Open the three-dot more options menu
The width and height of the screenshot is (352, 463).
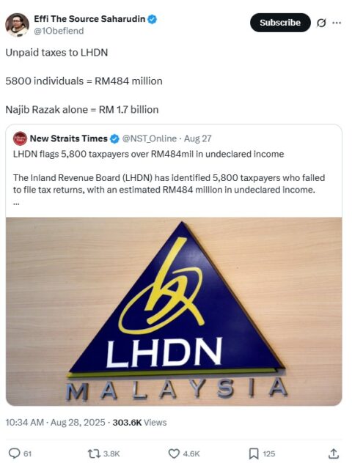337,23
